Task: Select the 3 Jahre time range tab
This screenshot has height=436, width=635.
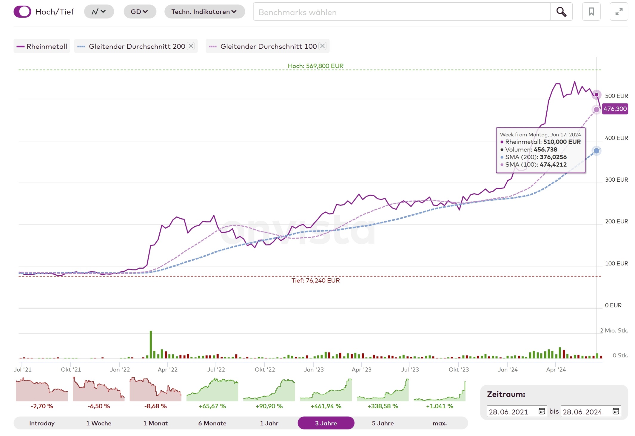Action: 326,423
